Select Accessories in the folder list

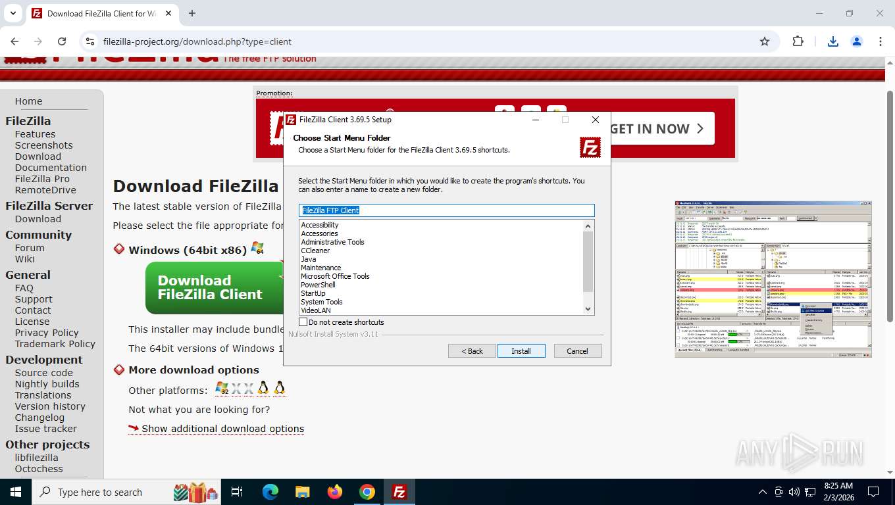(x=319, y=233)
